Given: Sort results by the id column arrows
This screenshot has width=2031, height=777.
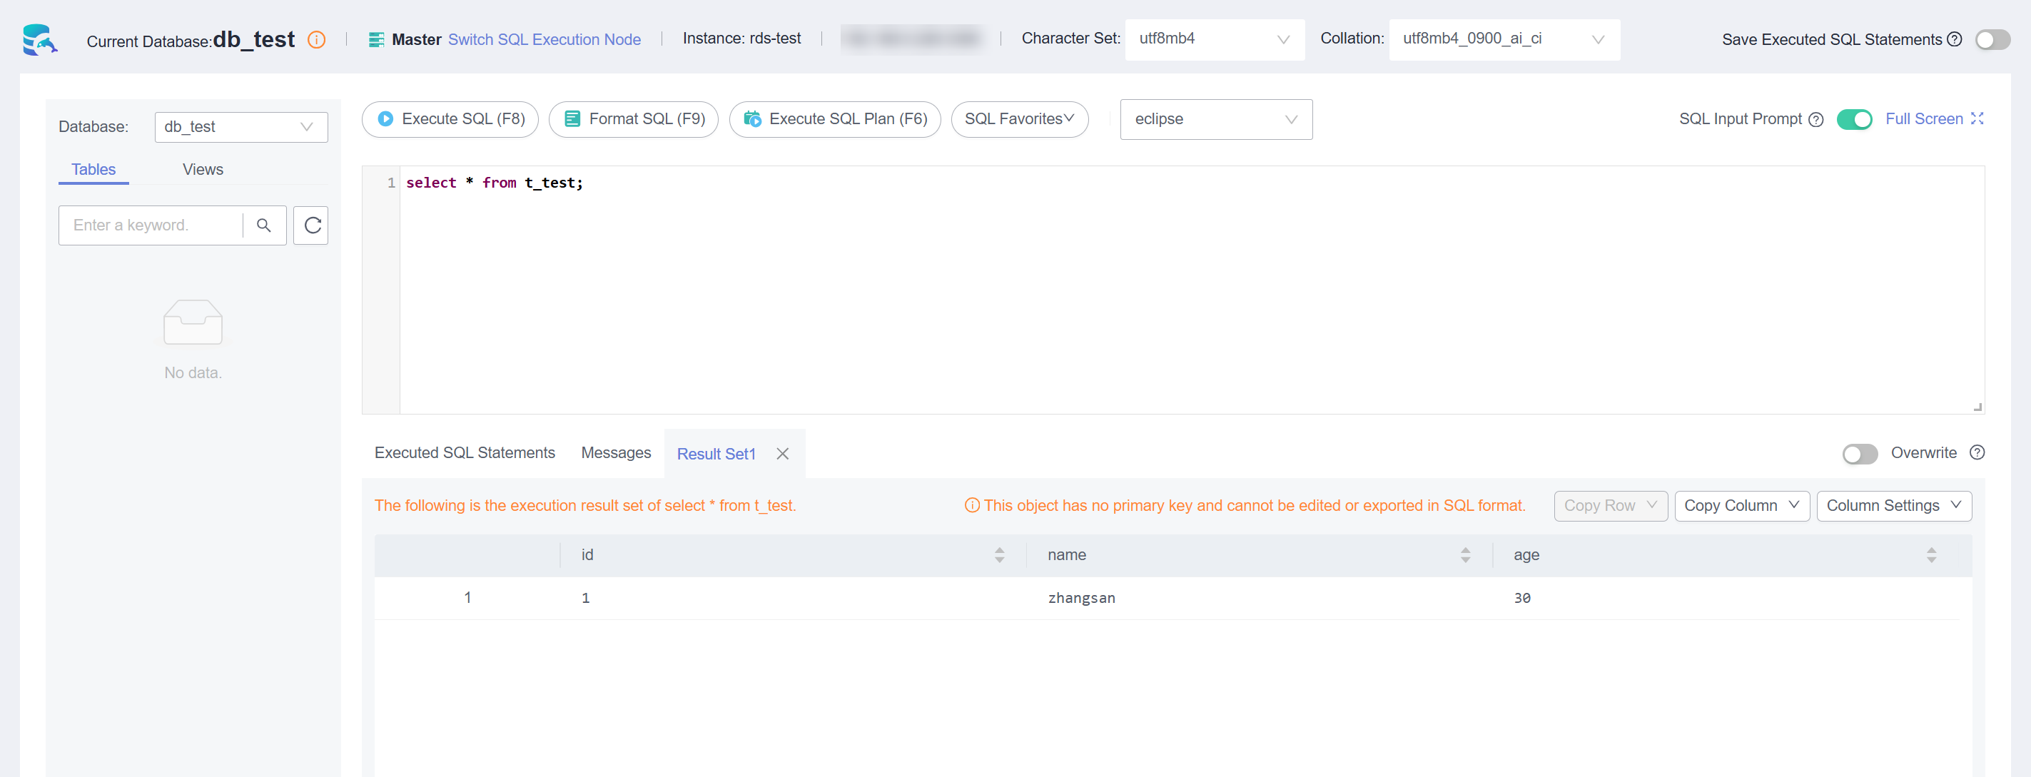Looking at the screenshot, I should point(999,555).
